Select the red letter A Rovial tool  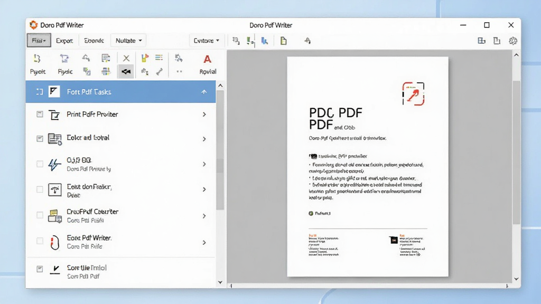207,59
